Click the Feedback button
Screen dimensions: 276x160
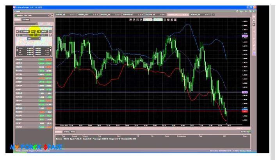tap(246, 132)
